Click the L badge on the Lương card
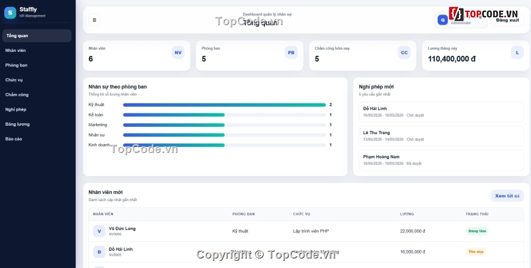531x268 pixels. pyautogui.click(x=517, y=52)
